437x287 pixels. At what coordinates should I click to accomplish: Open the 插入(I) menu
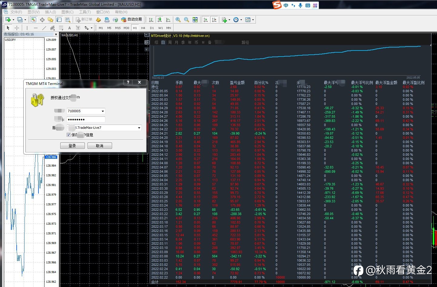pyautogui.click(x=50, y=12)
